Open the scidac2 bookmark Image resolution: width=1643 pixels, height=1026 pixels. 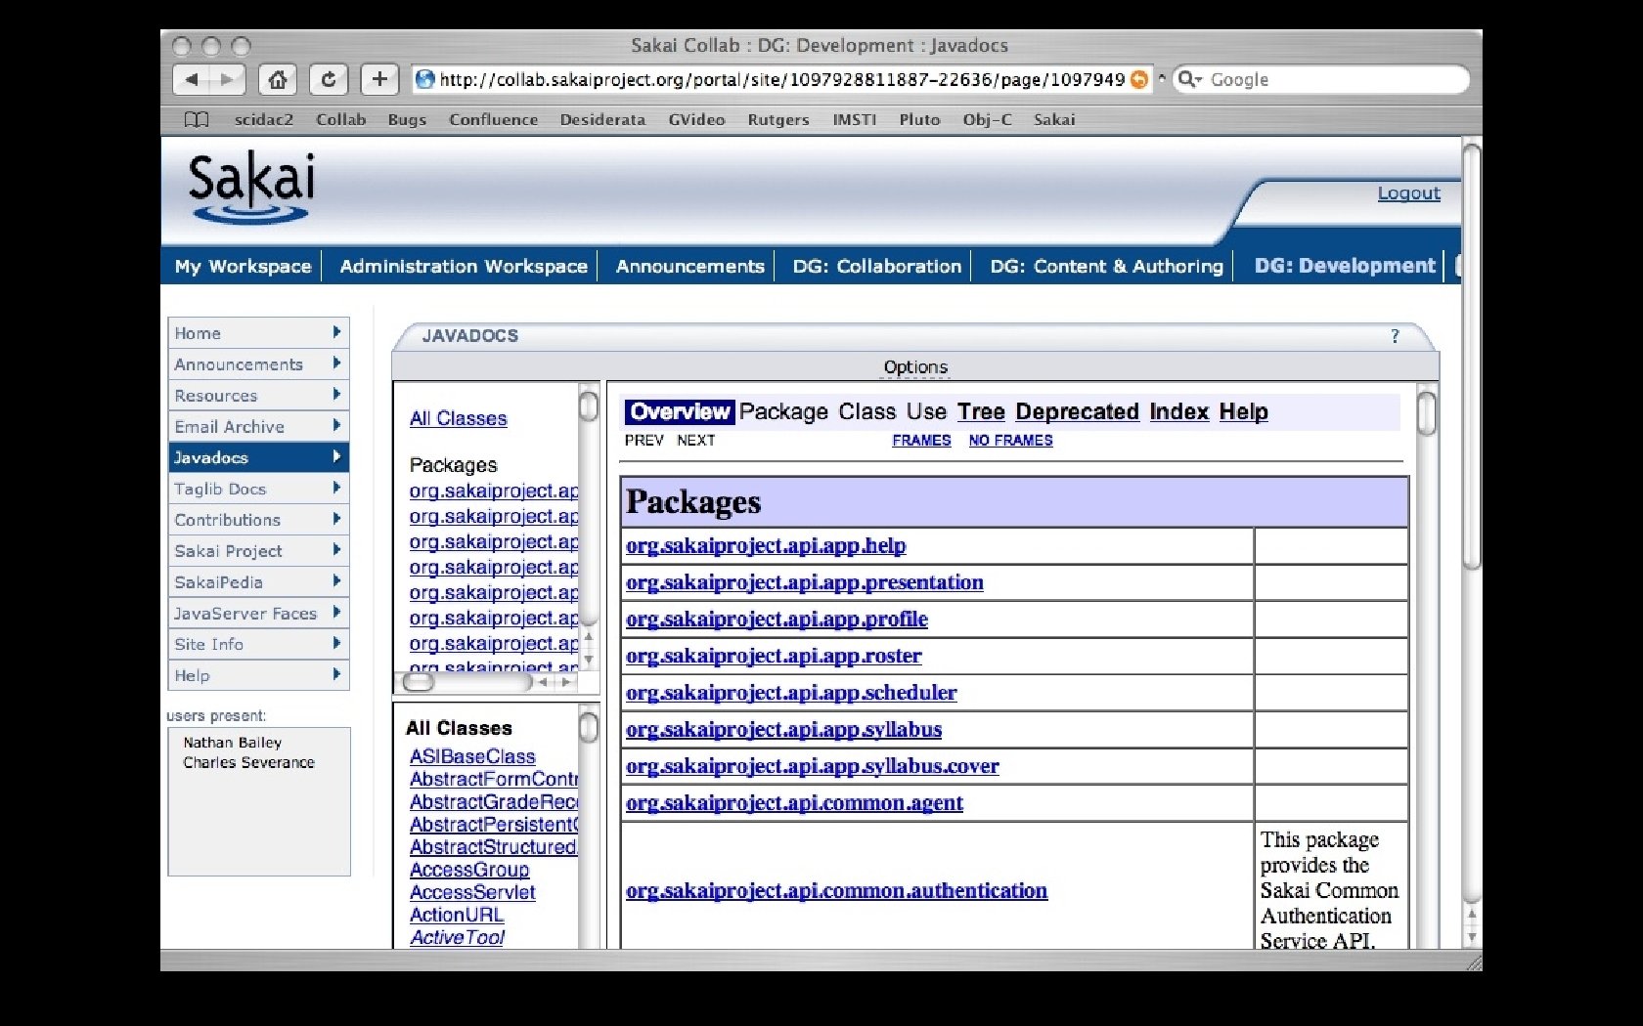[263, 119]
